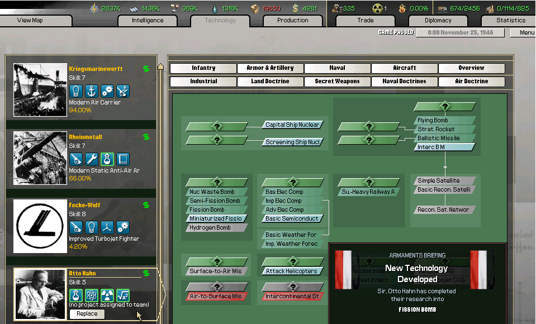This screenshot has height=324, width=536.
Task: Click the anchor icon under Kriegsmarinewerft
Action: click(x=92, y=91)
